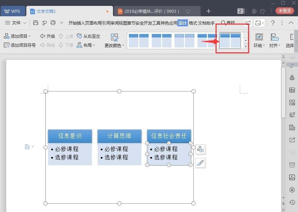Select the 信息社会责任 header shape
Viewport: 298px width, 212px height.
(x=169, y=136)
